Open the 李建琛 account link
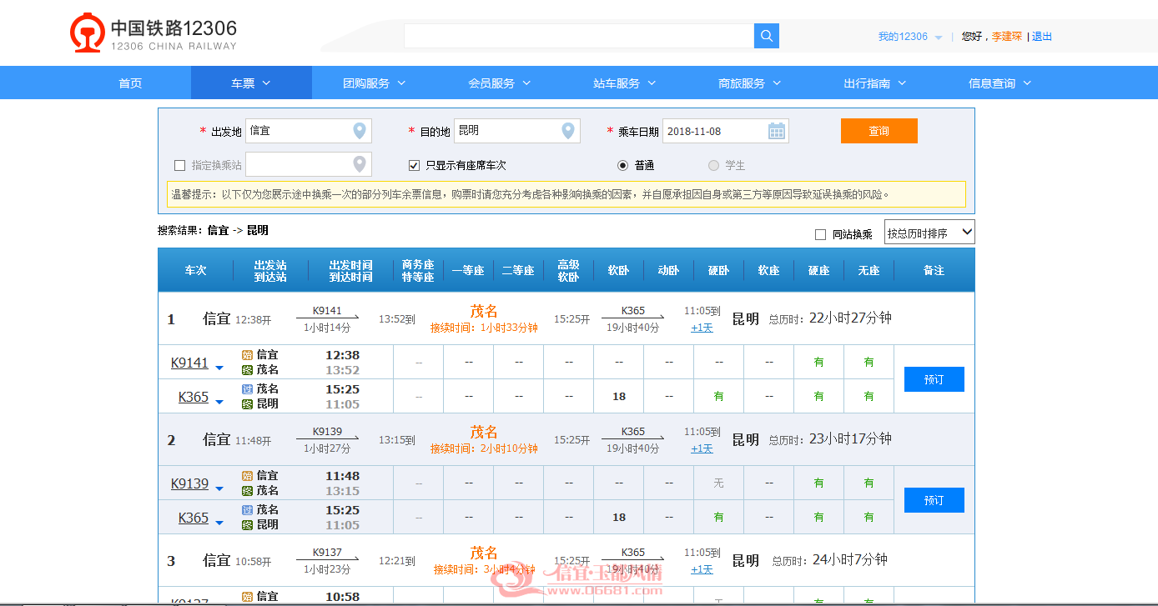1158x606 pixels. (1006, 37)
